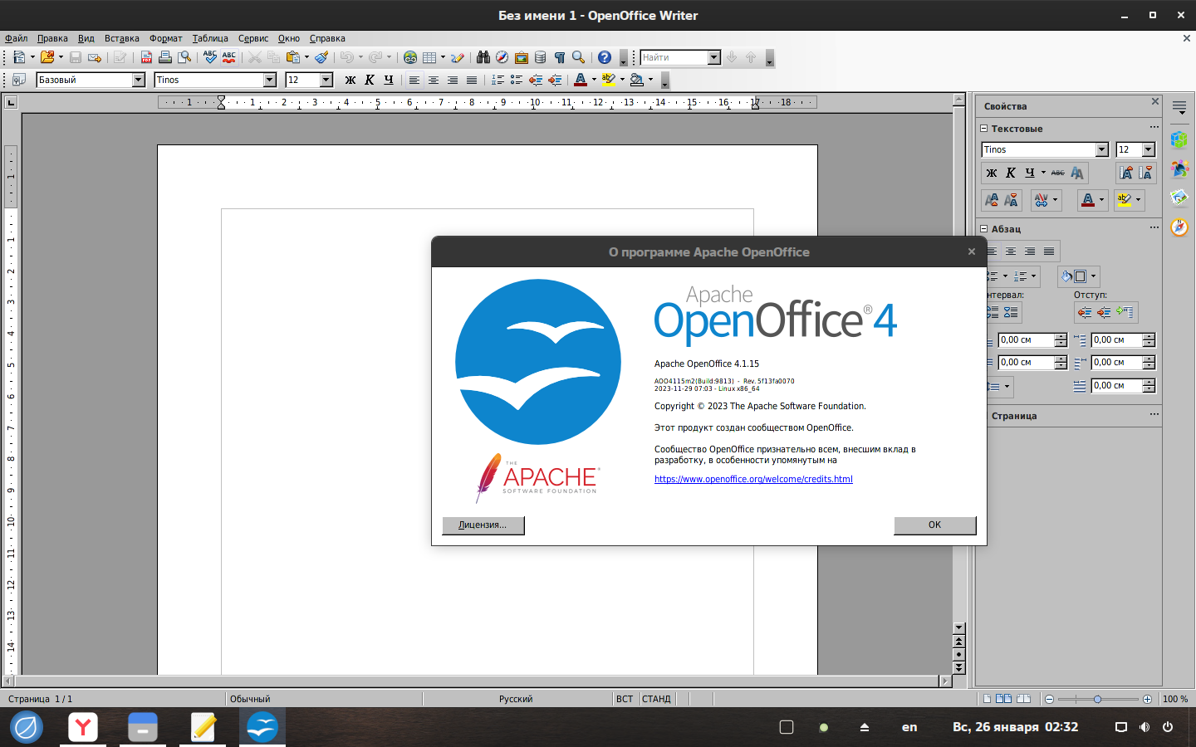Open the Yandex Browser taskbar icon
Screen dimensions: 1196x747
coord(83,727)
